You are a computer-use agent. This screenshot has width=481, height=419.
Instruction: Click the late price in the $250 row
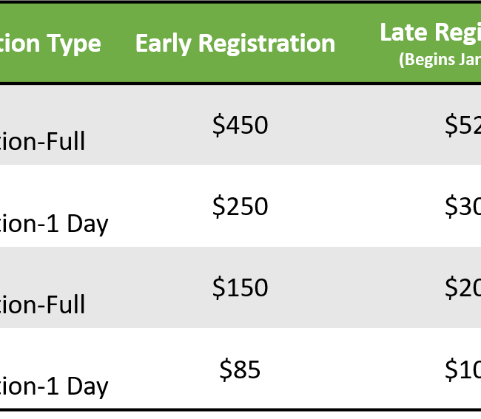(462, 207)
